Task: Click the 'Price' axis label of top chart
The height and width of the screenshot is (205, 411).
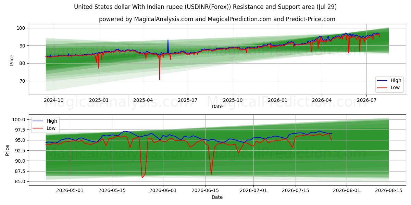Action: click(x=12, y=59)
